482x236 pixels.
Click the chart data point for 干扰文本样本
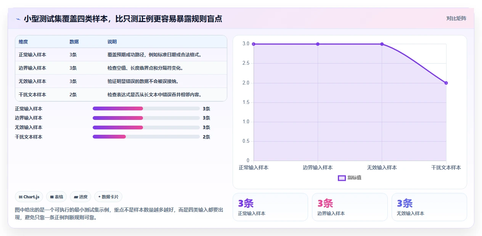point(446,83)
